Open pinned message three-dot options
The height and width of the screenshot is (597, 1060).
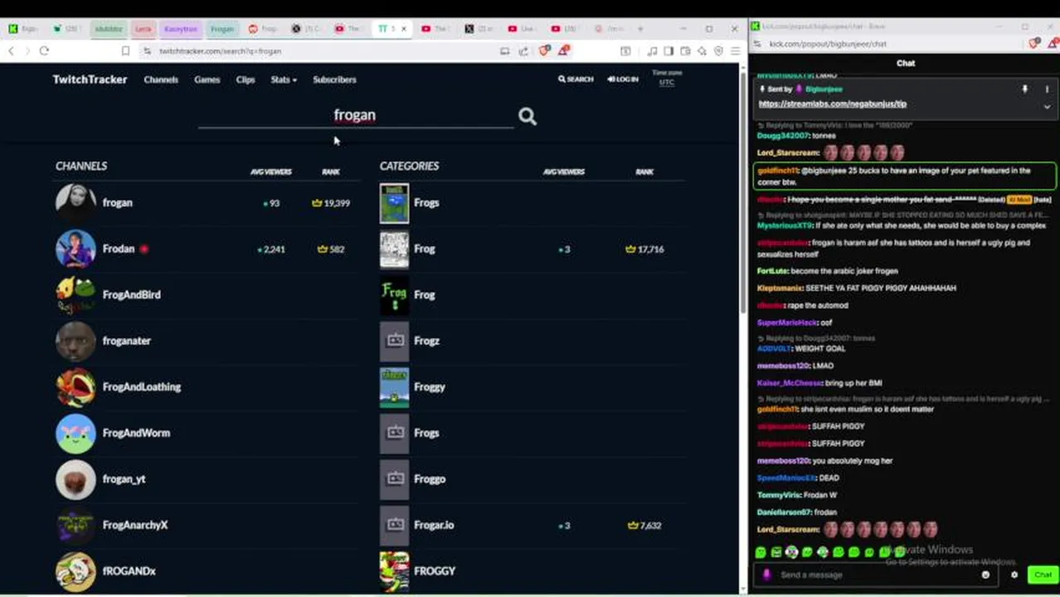tap(1047, 89)
